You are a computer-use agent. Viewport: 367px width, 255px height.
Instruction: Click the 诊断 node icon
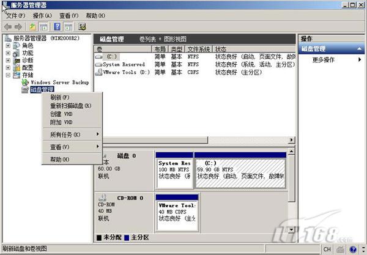click(x=17, y=61)
